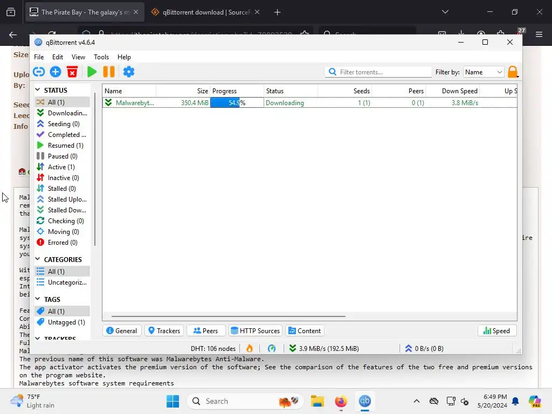Viewport: 552px width, 414px height.
Task: Select the Moving (0) filter
Action: tap(63, 232)
